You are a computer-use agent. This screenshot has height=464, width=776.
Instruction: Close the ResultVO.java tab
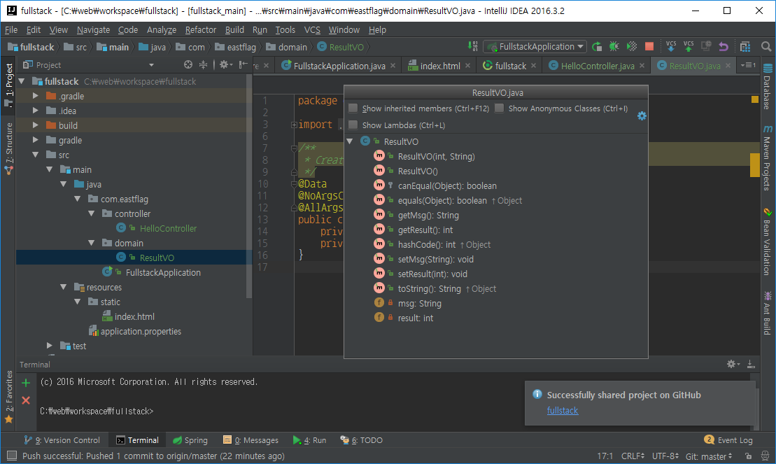point(728,65)
